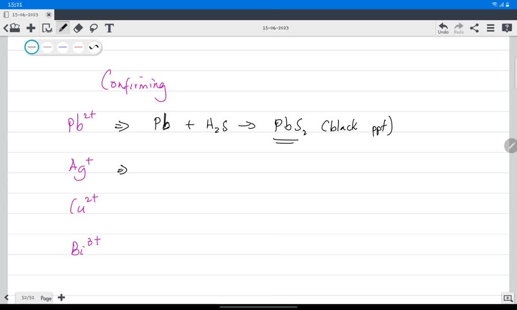517x310 pixels.
Task: Close the 15-06-2023 tab
Action: pyautogui.click(x=49, y=15)
